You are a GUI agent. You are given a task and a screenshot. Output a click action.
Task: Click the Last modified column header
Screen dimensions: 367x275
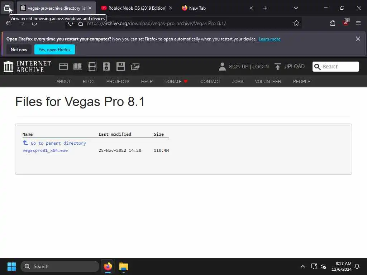(x=115, y=134)
